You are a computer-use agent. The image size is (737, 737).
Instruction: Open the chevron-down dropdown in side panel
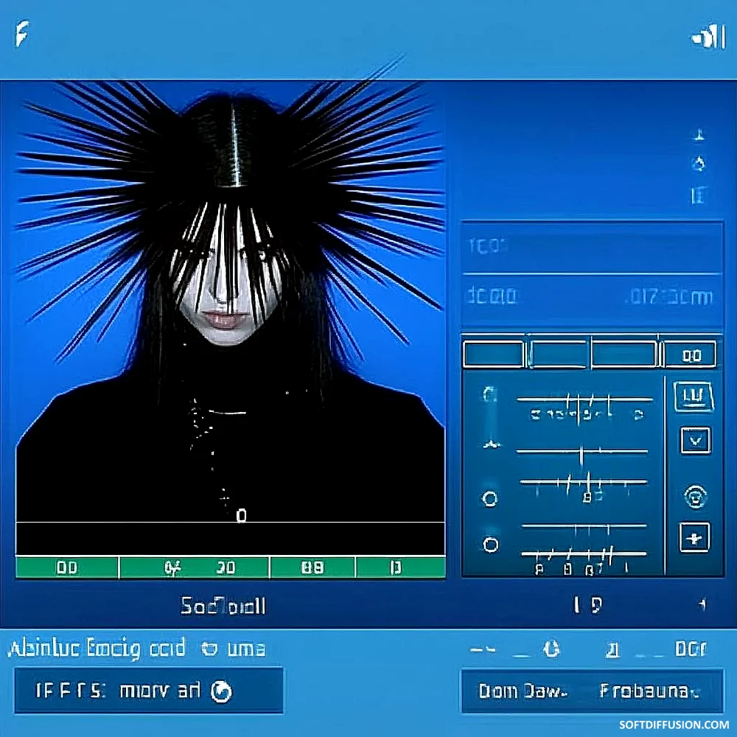coord(694,441)
